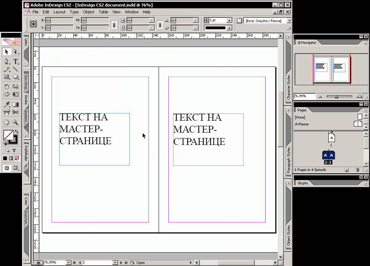Go to first page button

[74, 262]
